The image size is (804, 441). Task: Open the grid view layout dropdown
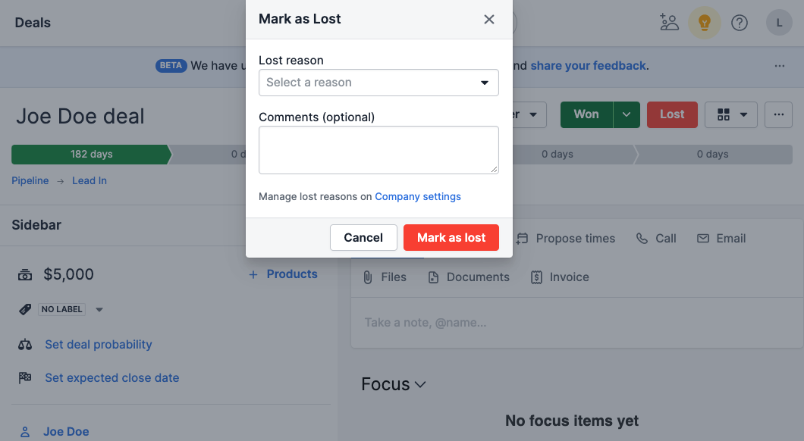coord(731,114)
